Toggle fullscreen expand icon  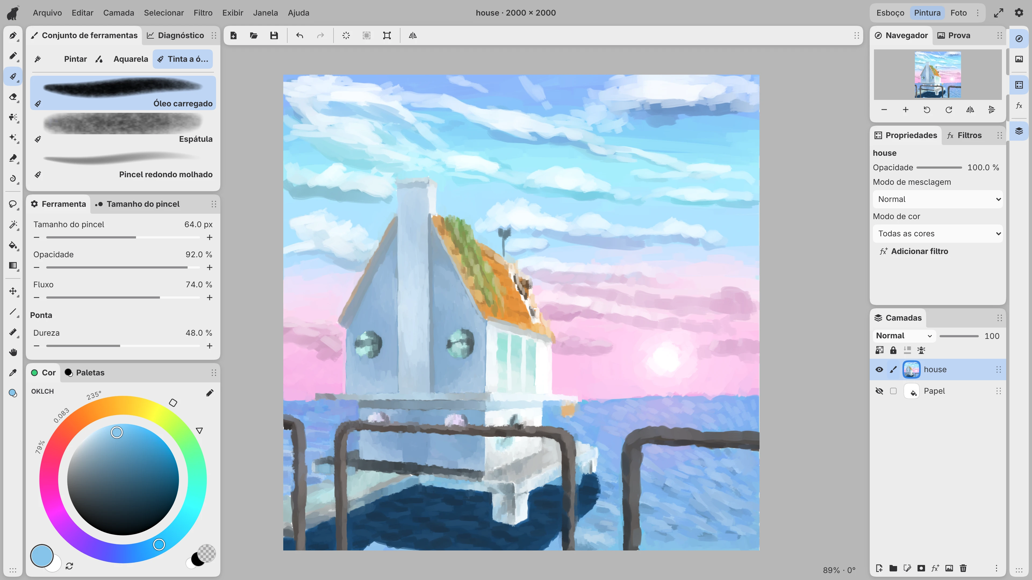tap(999, 13)
